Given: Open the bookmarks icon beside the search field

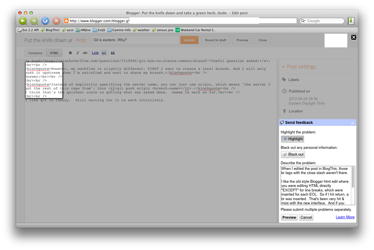Looking at the screenshot, I should (351, 20).
